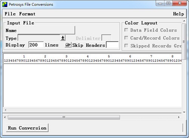Image resolution: width=189 pixels, height=138 pixels.
Task: Expand the Type dropdown arrow
Action: (63, 38)
